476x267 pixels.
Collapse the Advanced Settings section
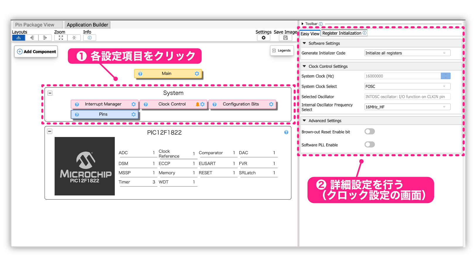coord(304,120)
